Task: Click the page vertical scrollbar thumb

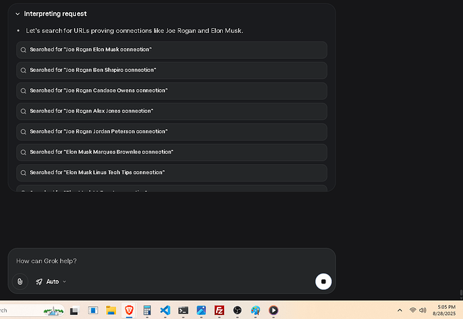Action: point(461,294)
